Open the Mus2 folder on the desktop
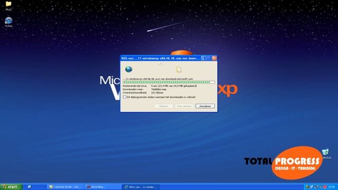Image resolution: width=338 pixels, height=190 pixels. coord(8,6)
